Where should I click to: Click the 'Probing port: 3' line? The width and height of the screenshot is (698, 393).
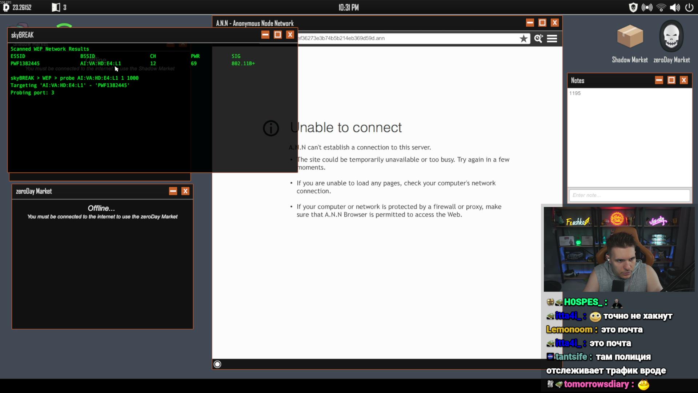32,93
